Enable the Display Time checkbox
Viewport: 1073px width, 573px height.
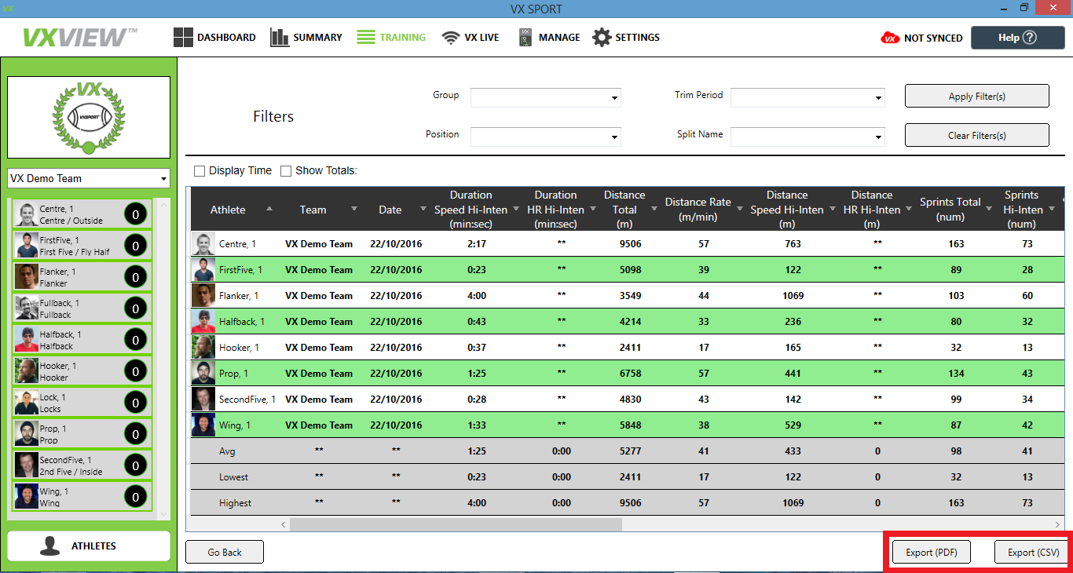[200, 171]
